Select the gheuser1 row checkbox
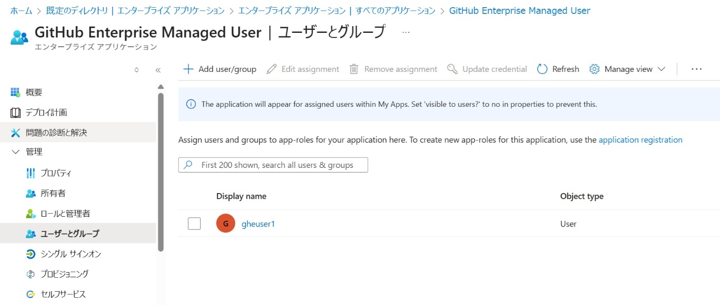The height and width of the screenshot is (305, 720). pos(194,223)
